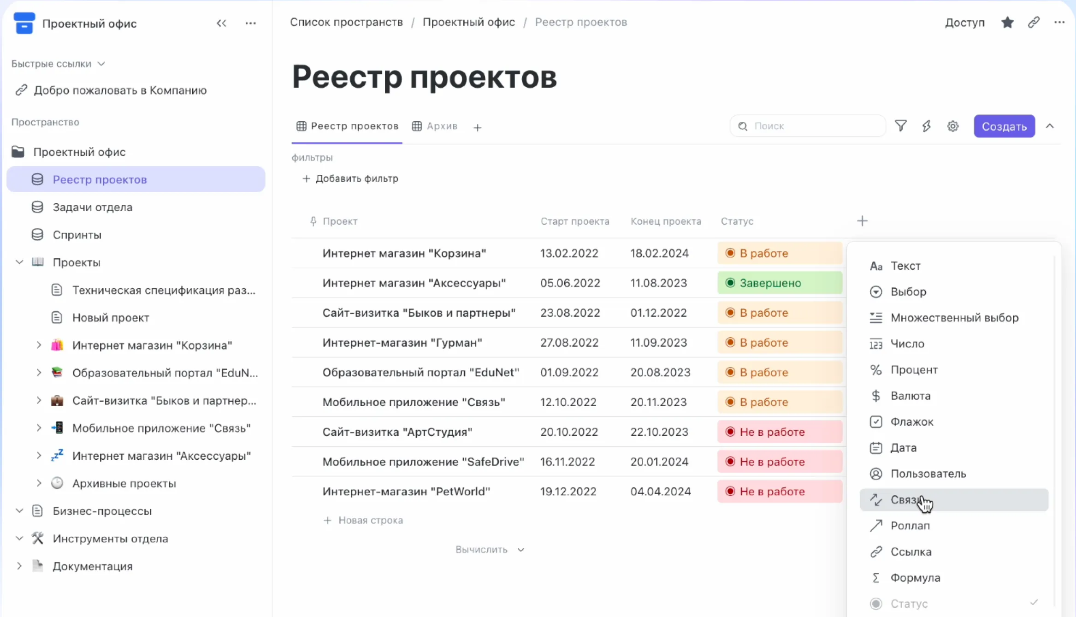The height and width of the screenshot is (617, 1076).
Task: Select checked Статус field type option
Action: [x=909, y=604]
